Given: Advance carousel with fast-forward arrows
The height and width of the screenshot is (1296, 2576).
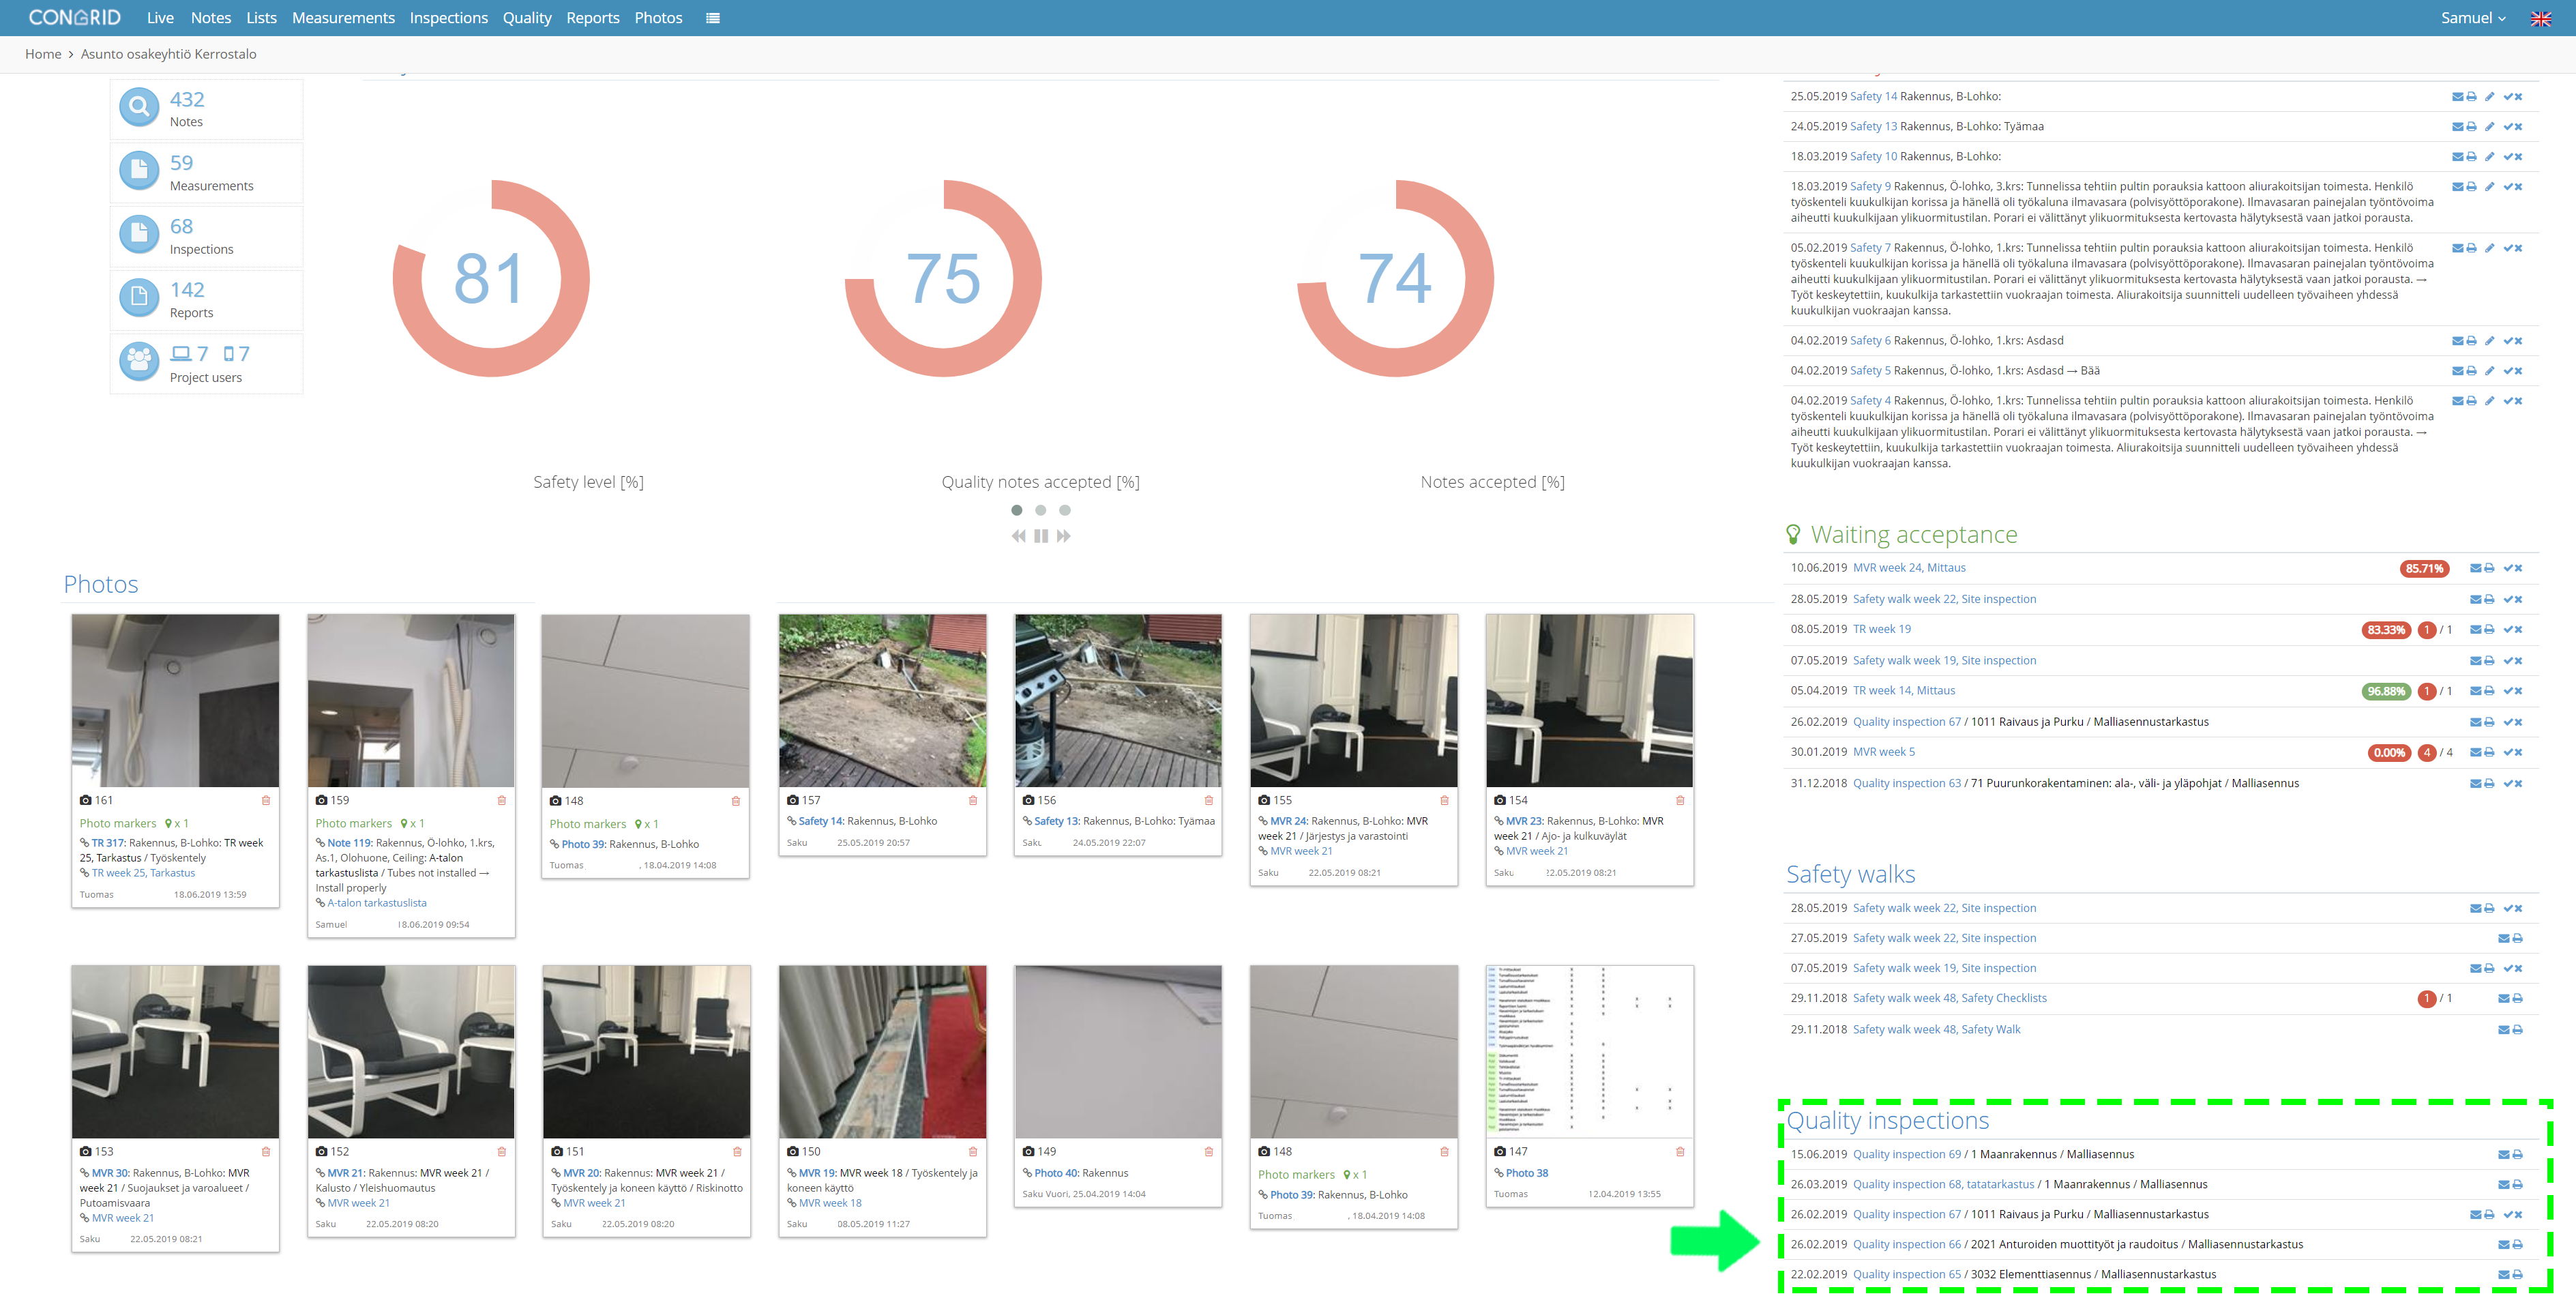Looking at the screenshot, I should pos(1064,536).
